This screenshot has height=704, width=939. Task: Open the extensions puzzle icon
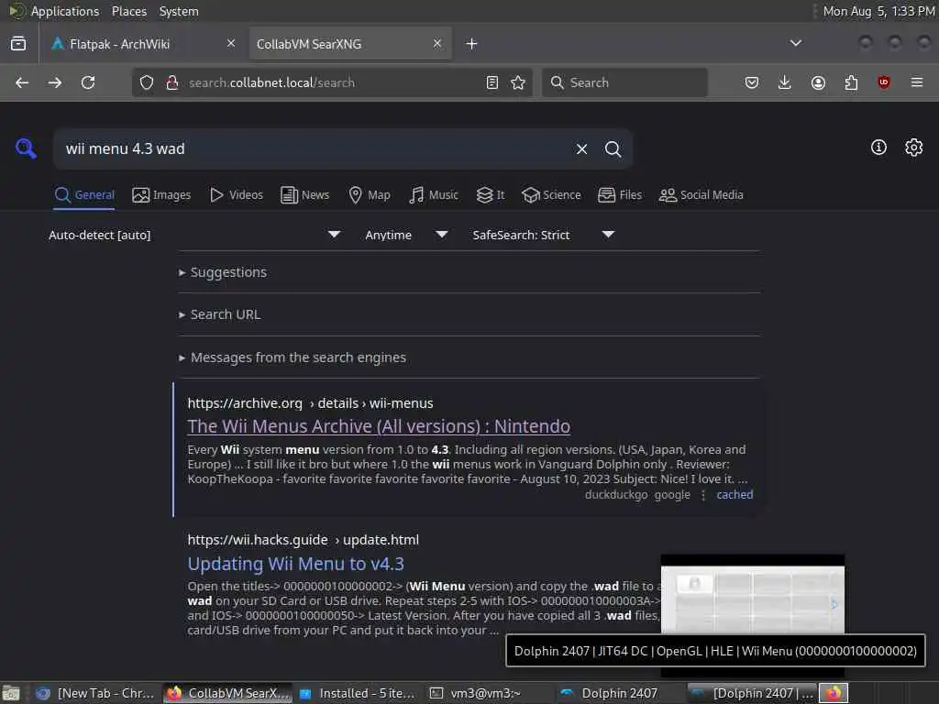point(851,82)
